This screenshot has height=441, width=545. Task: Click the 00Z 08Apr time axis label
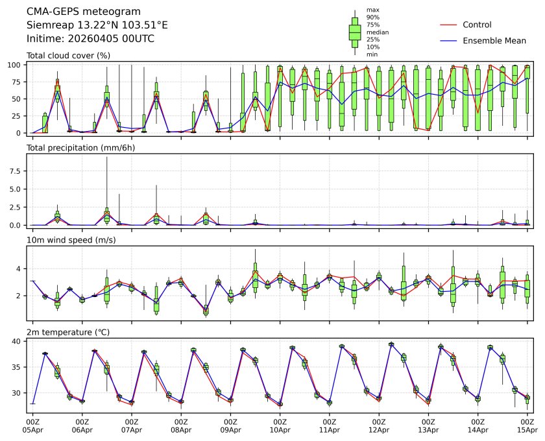(181, 425)
